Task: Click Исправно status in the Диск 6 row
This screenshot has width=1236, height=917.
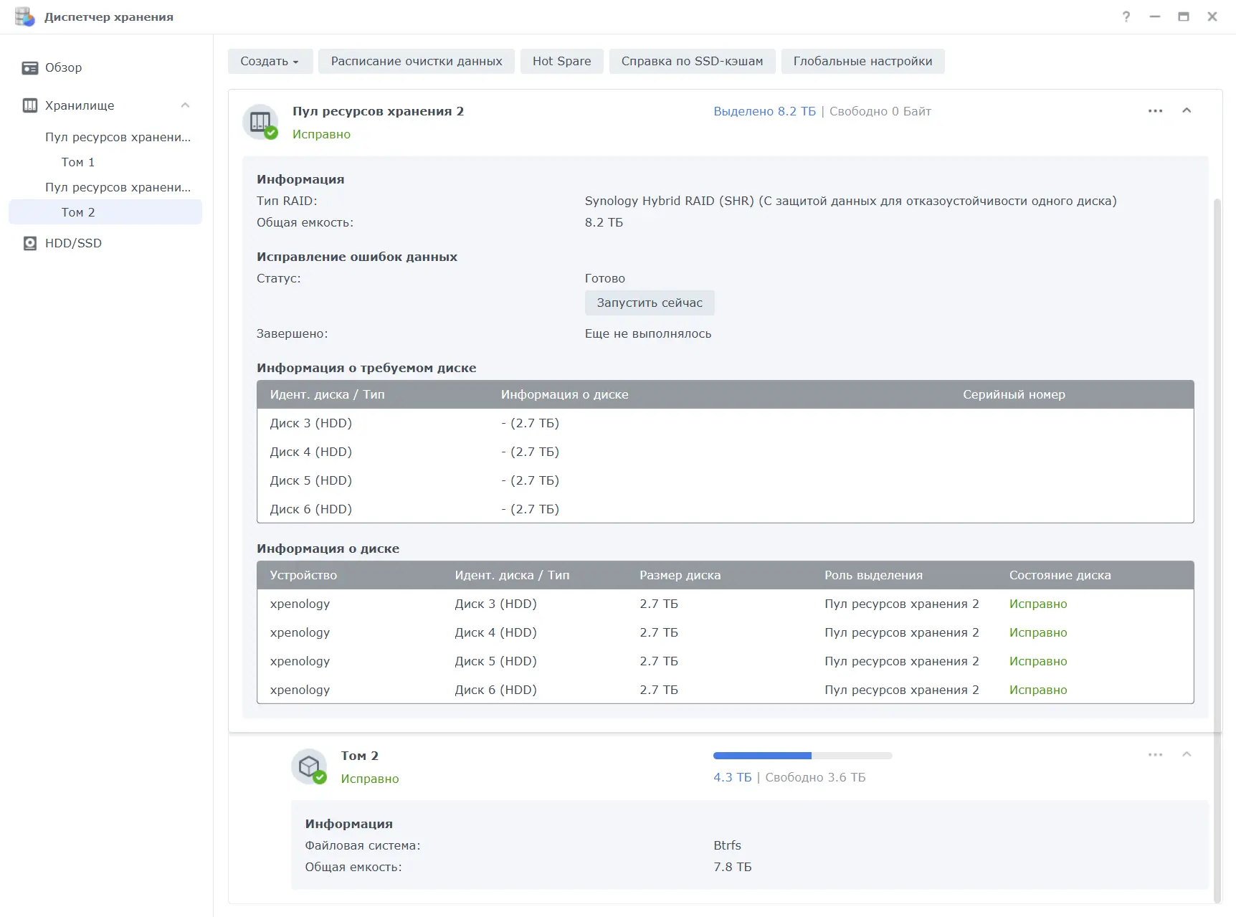Action: (x=1038, y=690)
